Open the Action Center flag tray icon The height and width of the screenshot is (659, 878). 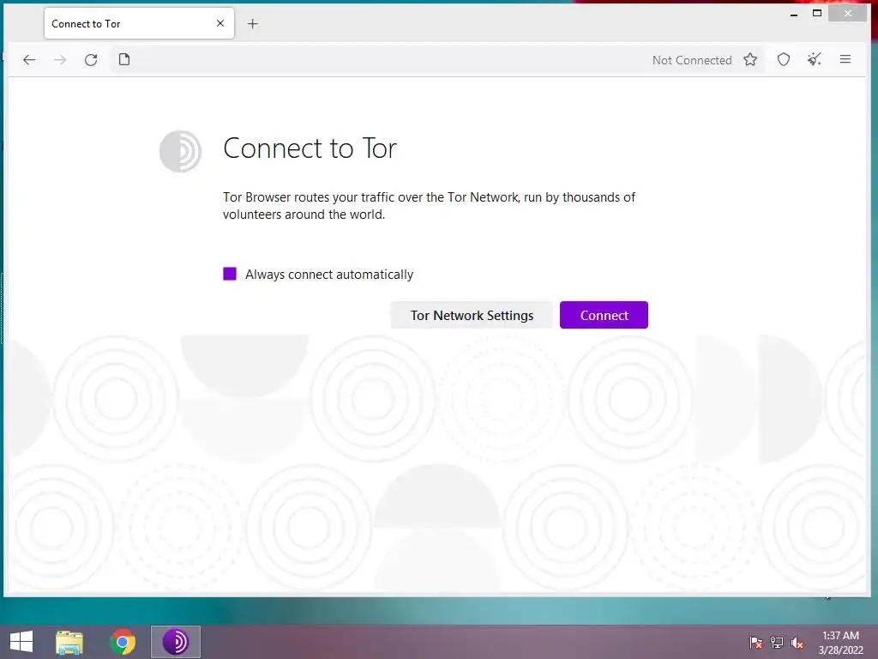(756, 642)
